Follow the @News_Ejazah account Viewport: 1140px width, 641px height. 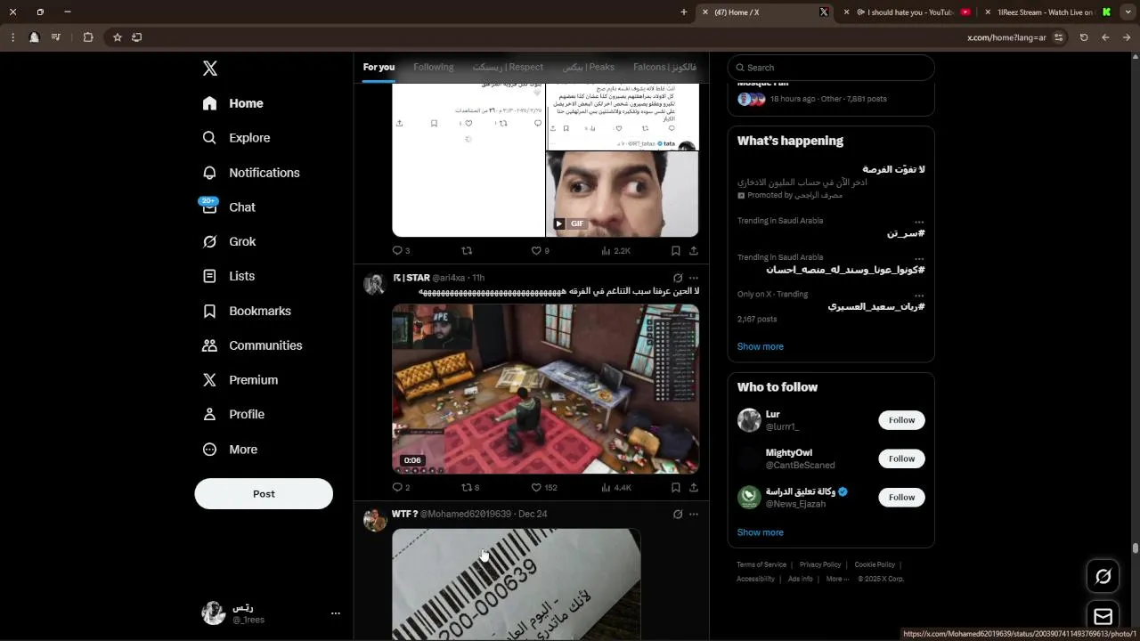coord(901,498)
